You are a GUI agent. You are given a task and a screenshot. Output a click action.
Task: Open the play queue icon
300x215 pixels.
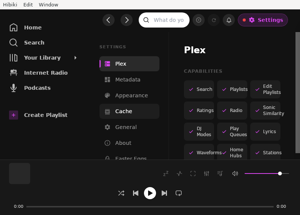coord(220,174)
